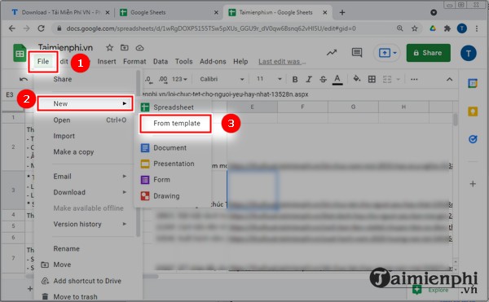Toggle bold formatting
Viewport: 489px width, 302px height.
295,80
